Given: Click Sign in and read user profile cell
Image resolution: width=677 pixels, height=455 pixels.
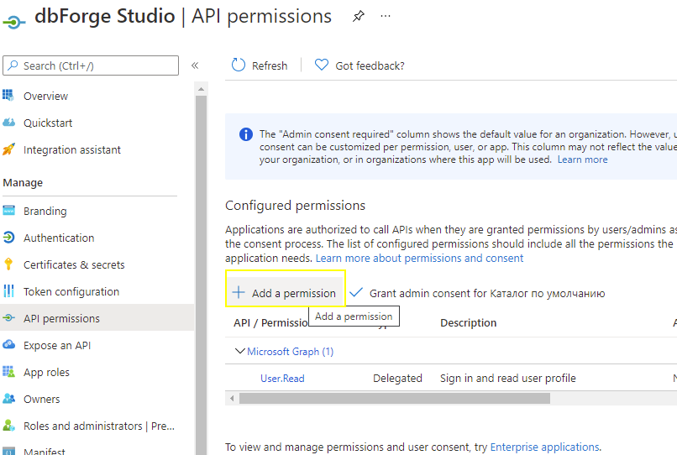Looking at the screenshot, I should 507,379.
